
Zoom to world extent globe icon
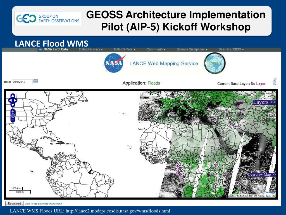pyautogui.click(x=13, y=115)
